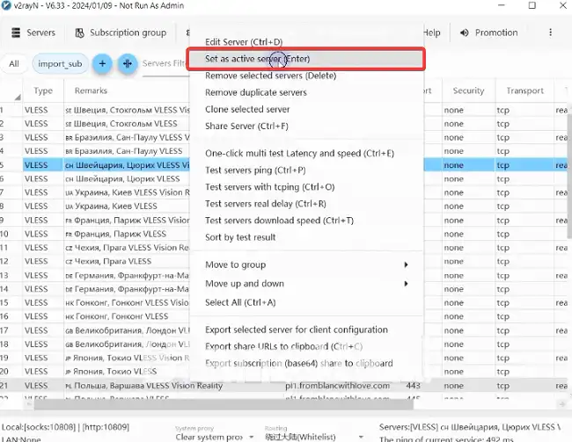Choose Test servers real delay (Ctrl+R)
Viewport: 572px width, 442px height.
coord(266,204)
